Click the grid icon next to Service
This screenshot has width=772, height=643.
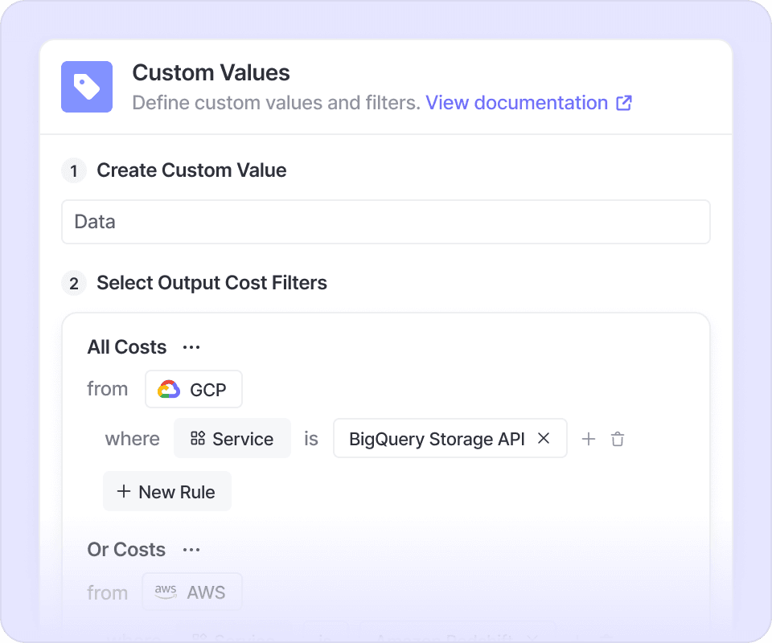tap(198, 439)
